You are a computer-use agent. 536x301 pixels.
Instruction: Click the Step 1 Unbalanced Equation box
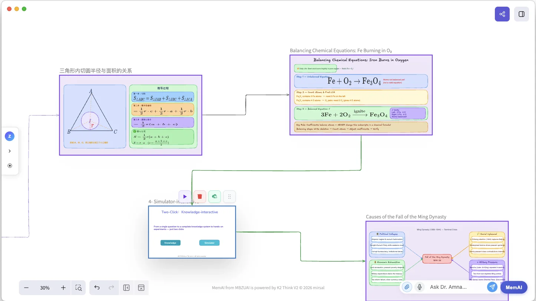pos(361,81)
